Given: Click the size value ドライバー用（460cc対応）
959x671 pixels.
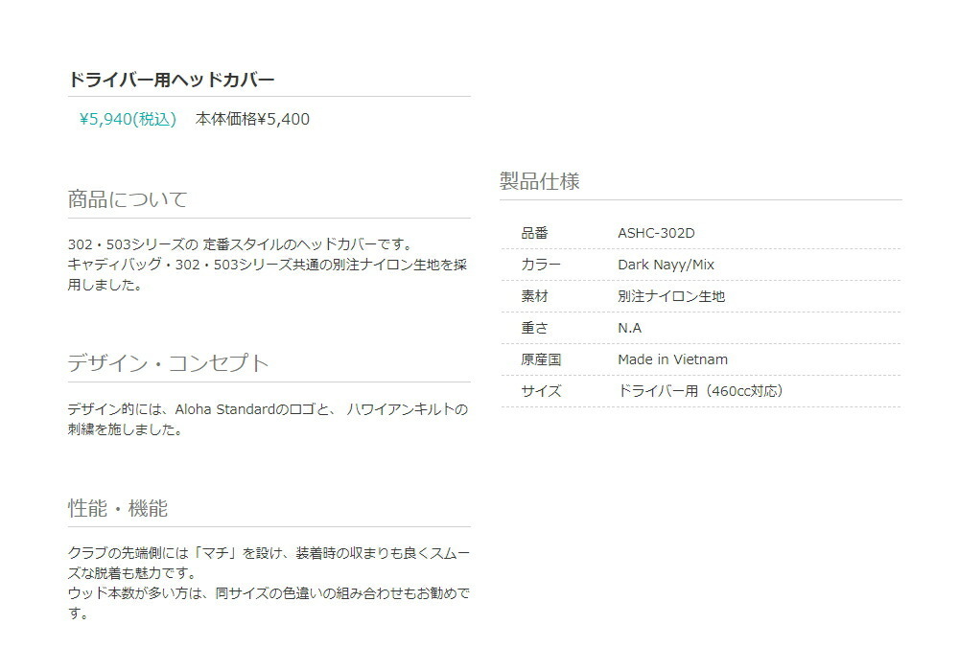Looking at the screenshot, I should 702,391.
